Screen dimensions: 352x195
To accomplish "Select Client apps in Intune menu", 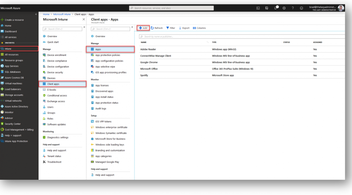I will point(62,84).
